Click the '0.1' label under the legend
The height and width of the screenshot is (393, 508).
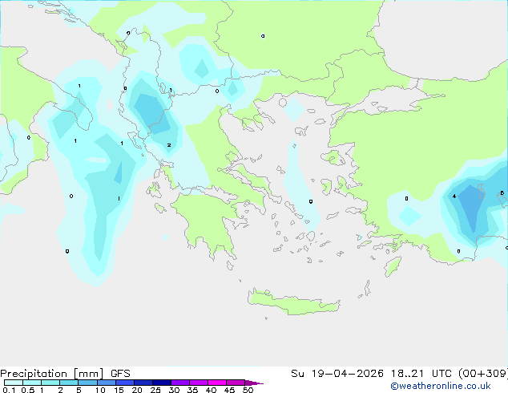[x=9, y=390]
